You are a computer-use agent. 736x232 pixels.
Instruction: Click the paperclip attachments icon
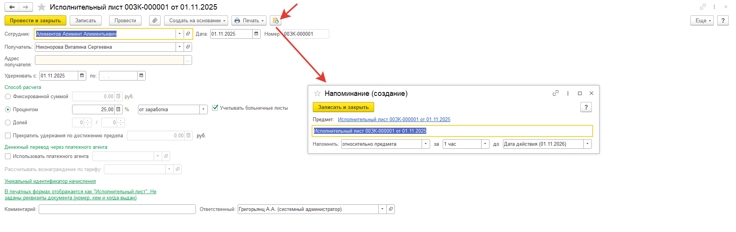point(155,21)
